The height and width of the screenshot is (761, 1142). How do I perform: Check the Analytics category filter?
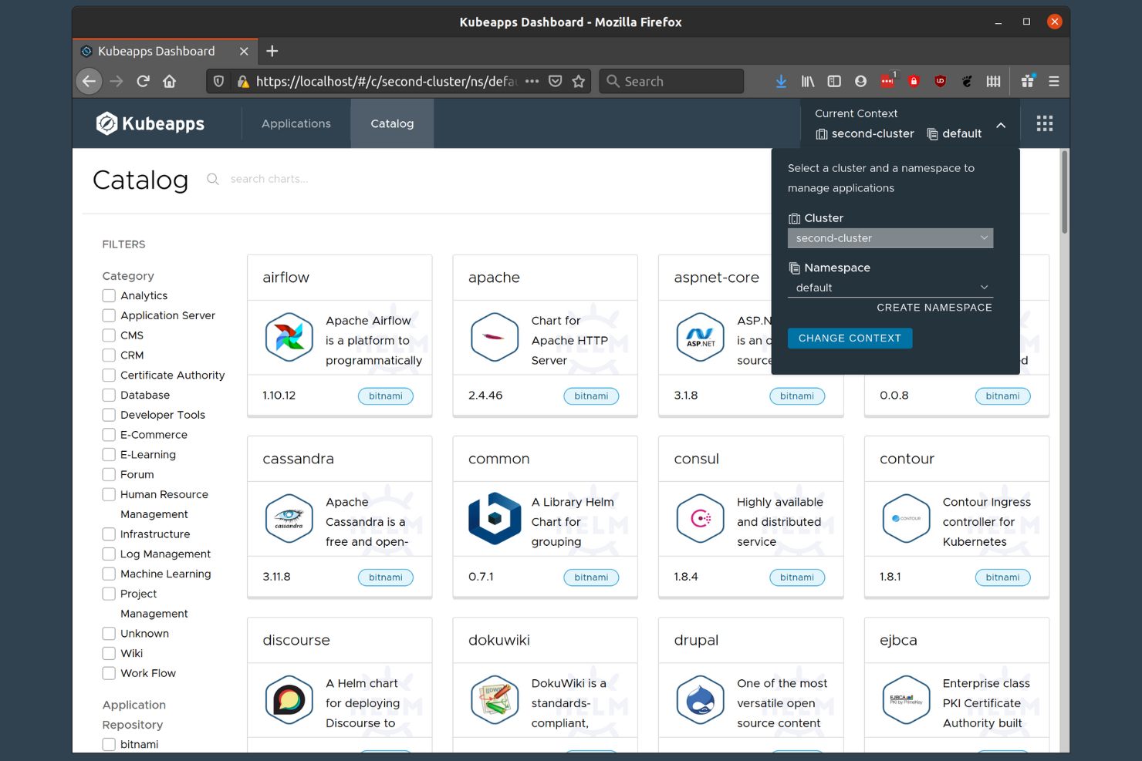pos(109,295)
